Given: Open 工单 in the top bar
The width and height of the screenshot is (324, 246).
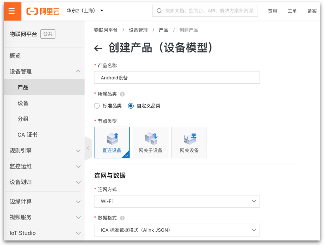Looking at the screenshot, I should coord(292,11).
